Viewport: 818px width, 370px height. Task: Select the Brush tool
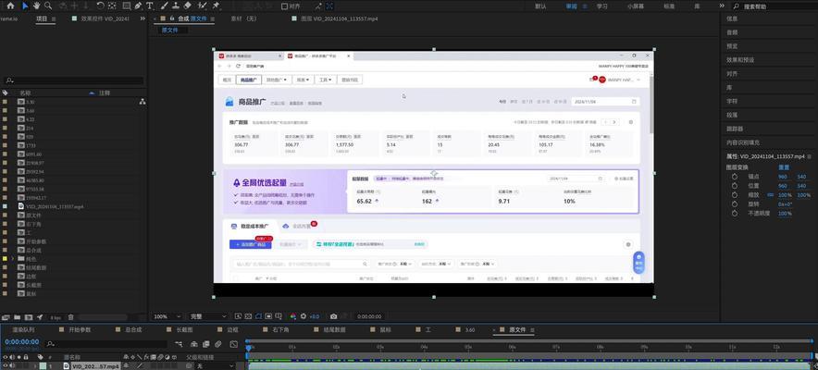coord(164,6)
